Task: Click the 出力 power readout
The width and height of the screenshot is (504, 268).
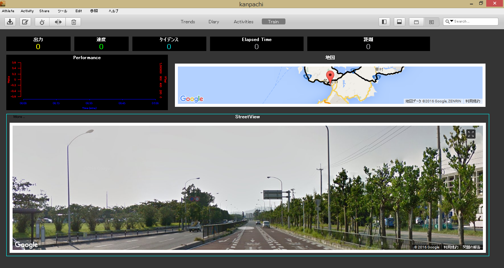Action: pyautogui.click(x=38, y=44)
